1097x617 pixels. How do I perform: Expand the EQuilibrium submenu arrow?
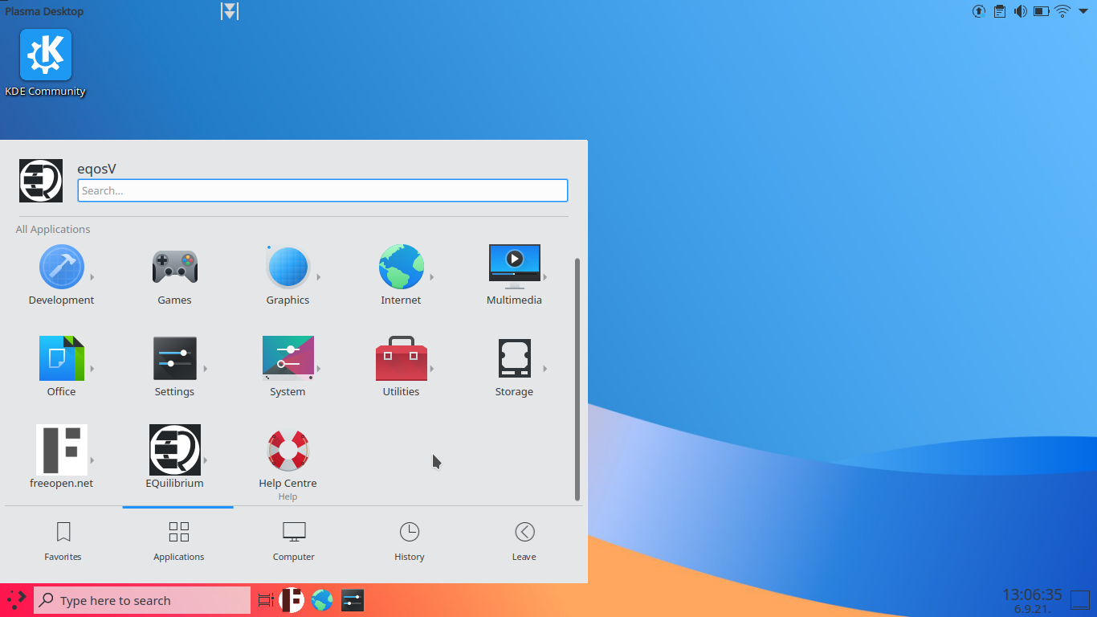pyautogui.click(x=206, y=460)
